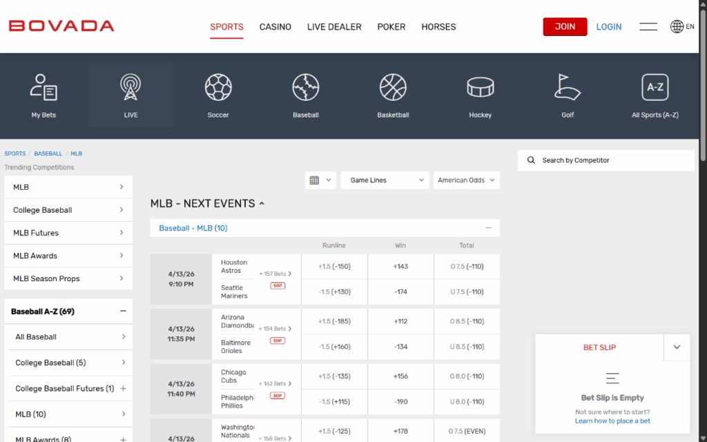
Task: Expand + 154 Bets for Diamondbacks game
Action: click(275, 329)
